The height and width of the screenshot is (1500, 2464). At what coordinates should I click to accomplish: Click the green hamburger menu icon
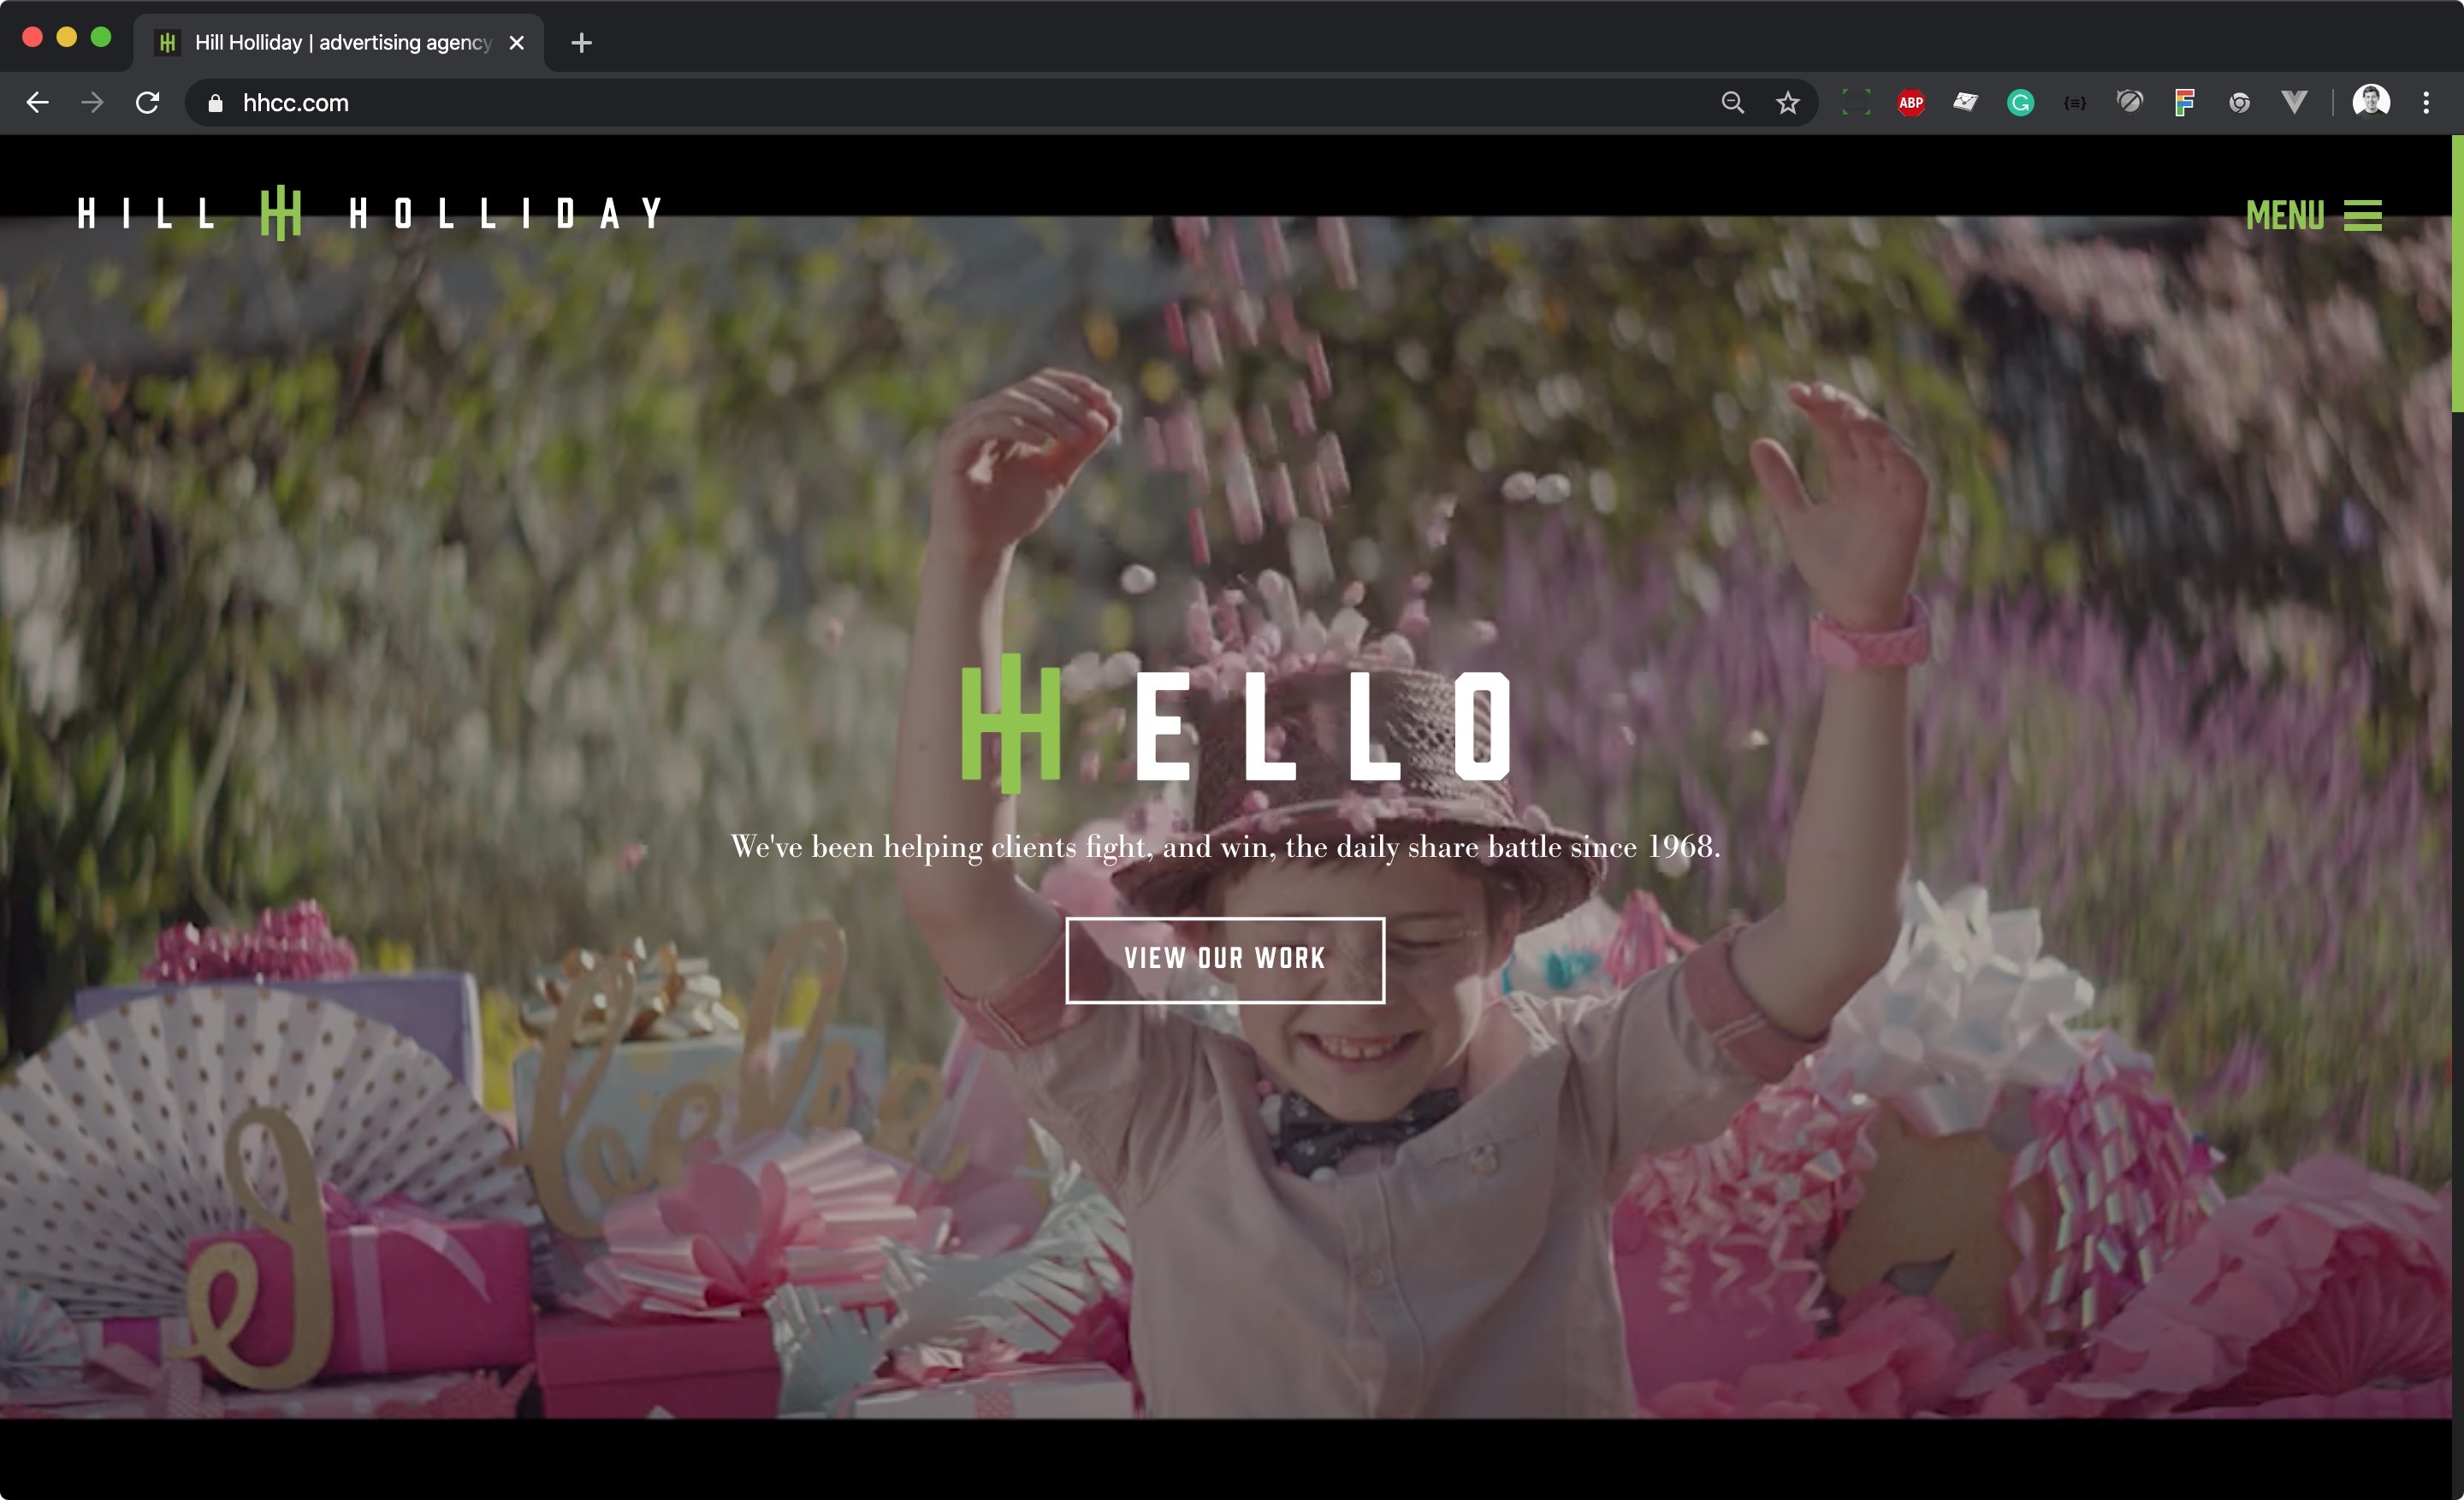point(2363,215)
